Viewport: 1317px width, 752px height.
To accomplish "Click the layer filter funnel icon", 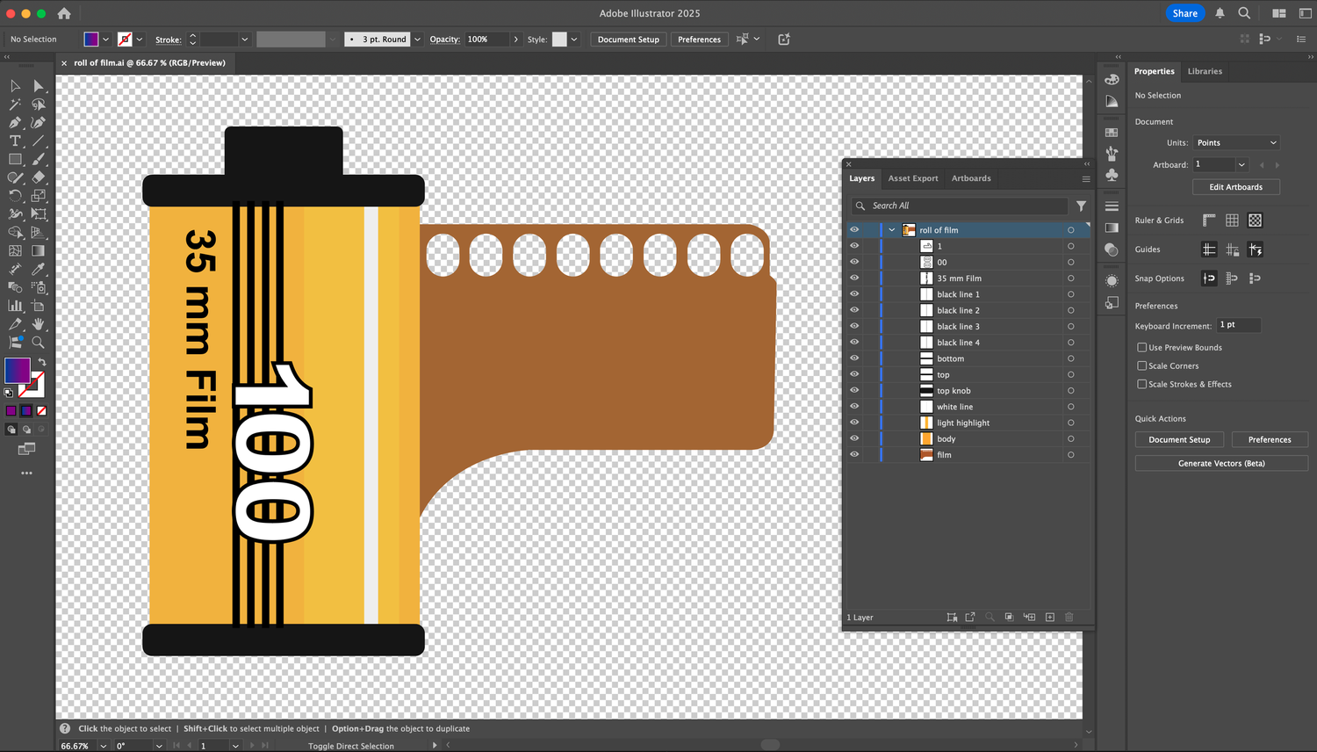I will 1082,206.
